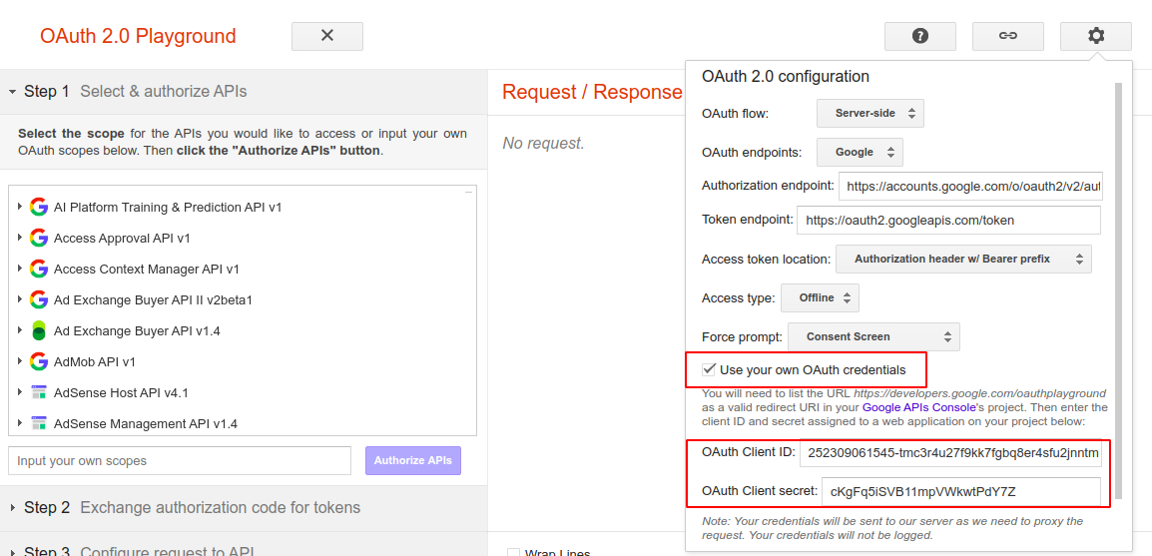This screenshot has width=1152, height=556.
Task: Open the help question-mark icon button
Action: coord(919,36)
